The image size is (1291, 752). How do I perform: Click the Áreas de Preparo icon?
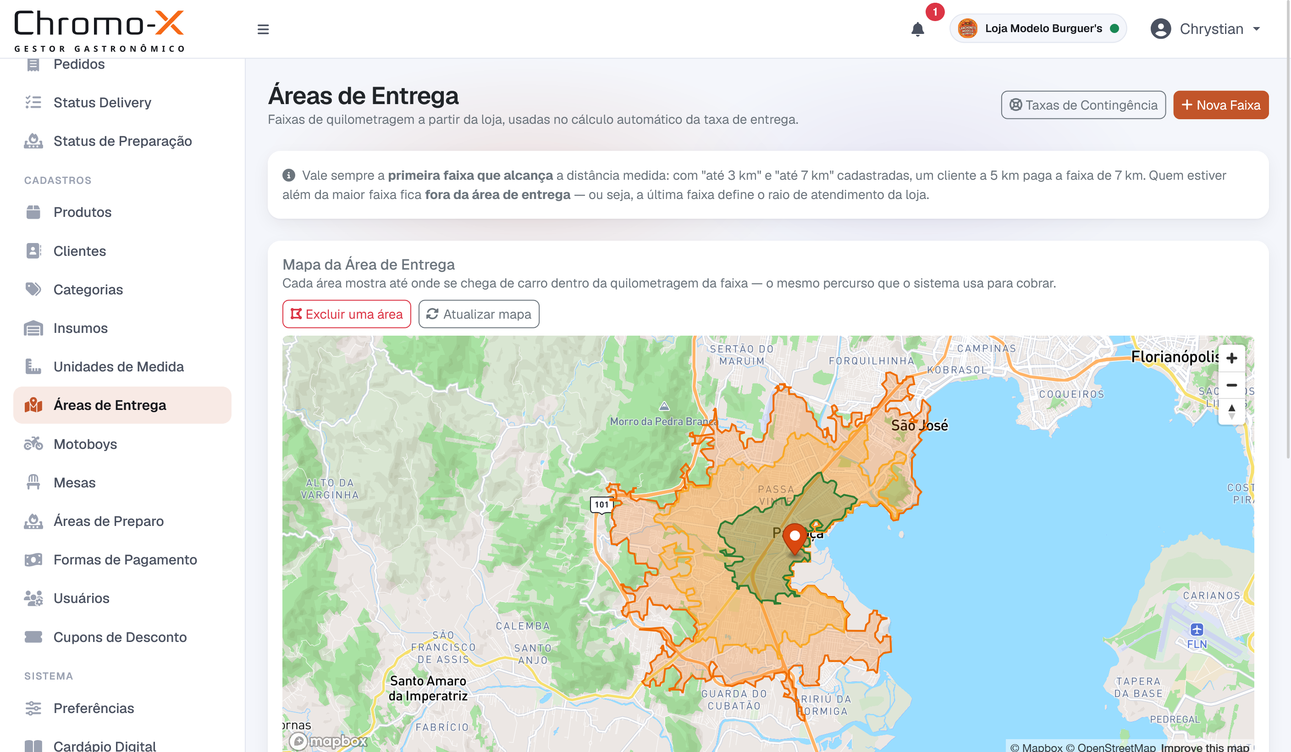point(33,521)
